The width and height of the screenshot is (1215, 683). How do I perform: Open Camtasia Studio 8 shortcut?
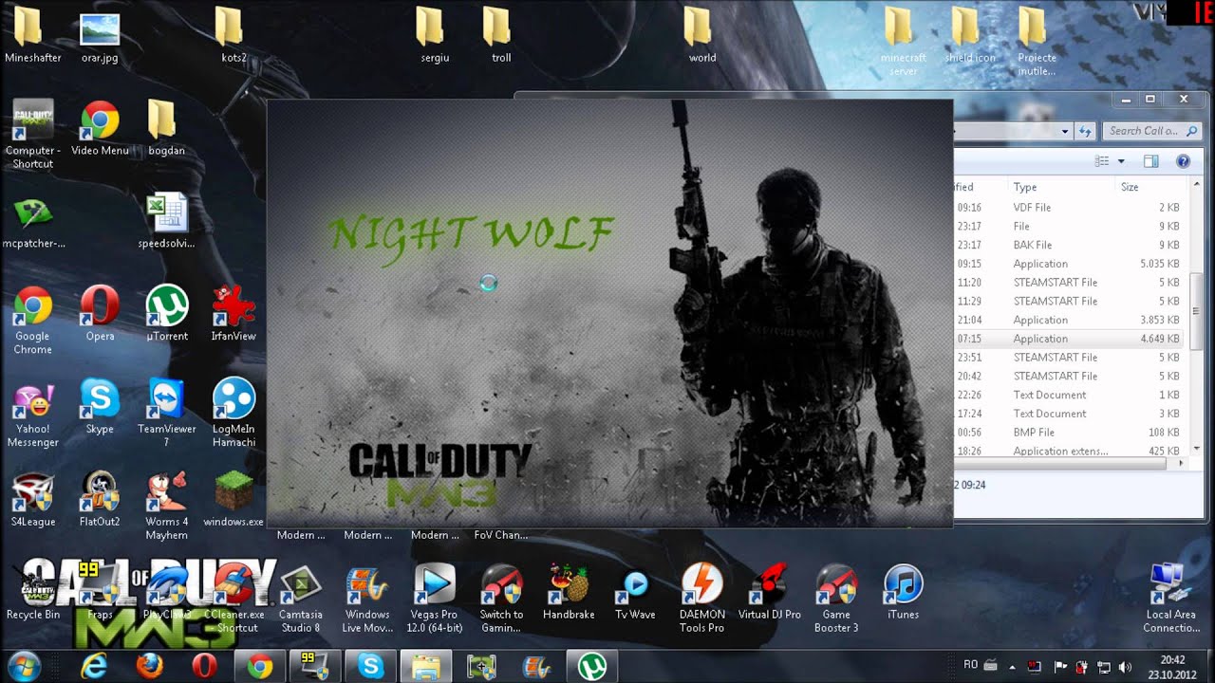coord(300,599)
